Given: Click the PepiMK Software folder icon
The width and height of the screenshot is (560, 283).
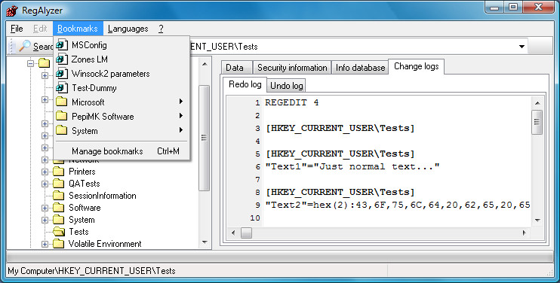Looking at the screenshot, I should 62,117.
